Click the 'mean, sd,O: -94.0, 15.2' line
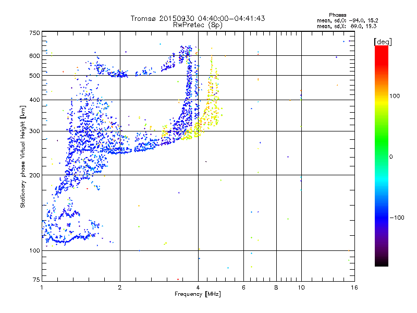This screenshot has width=417, height=313. [x=347, y=20]
